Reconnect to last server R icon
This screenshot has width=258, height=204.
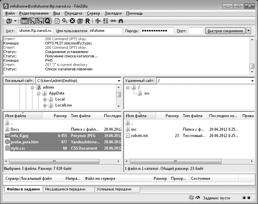pyautogui.click(x=87, y=21)
